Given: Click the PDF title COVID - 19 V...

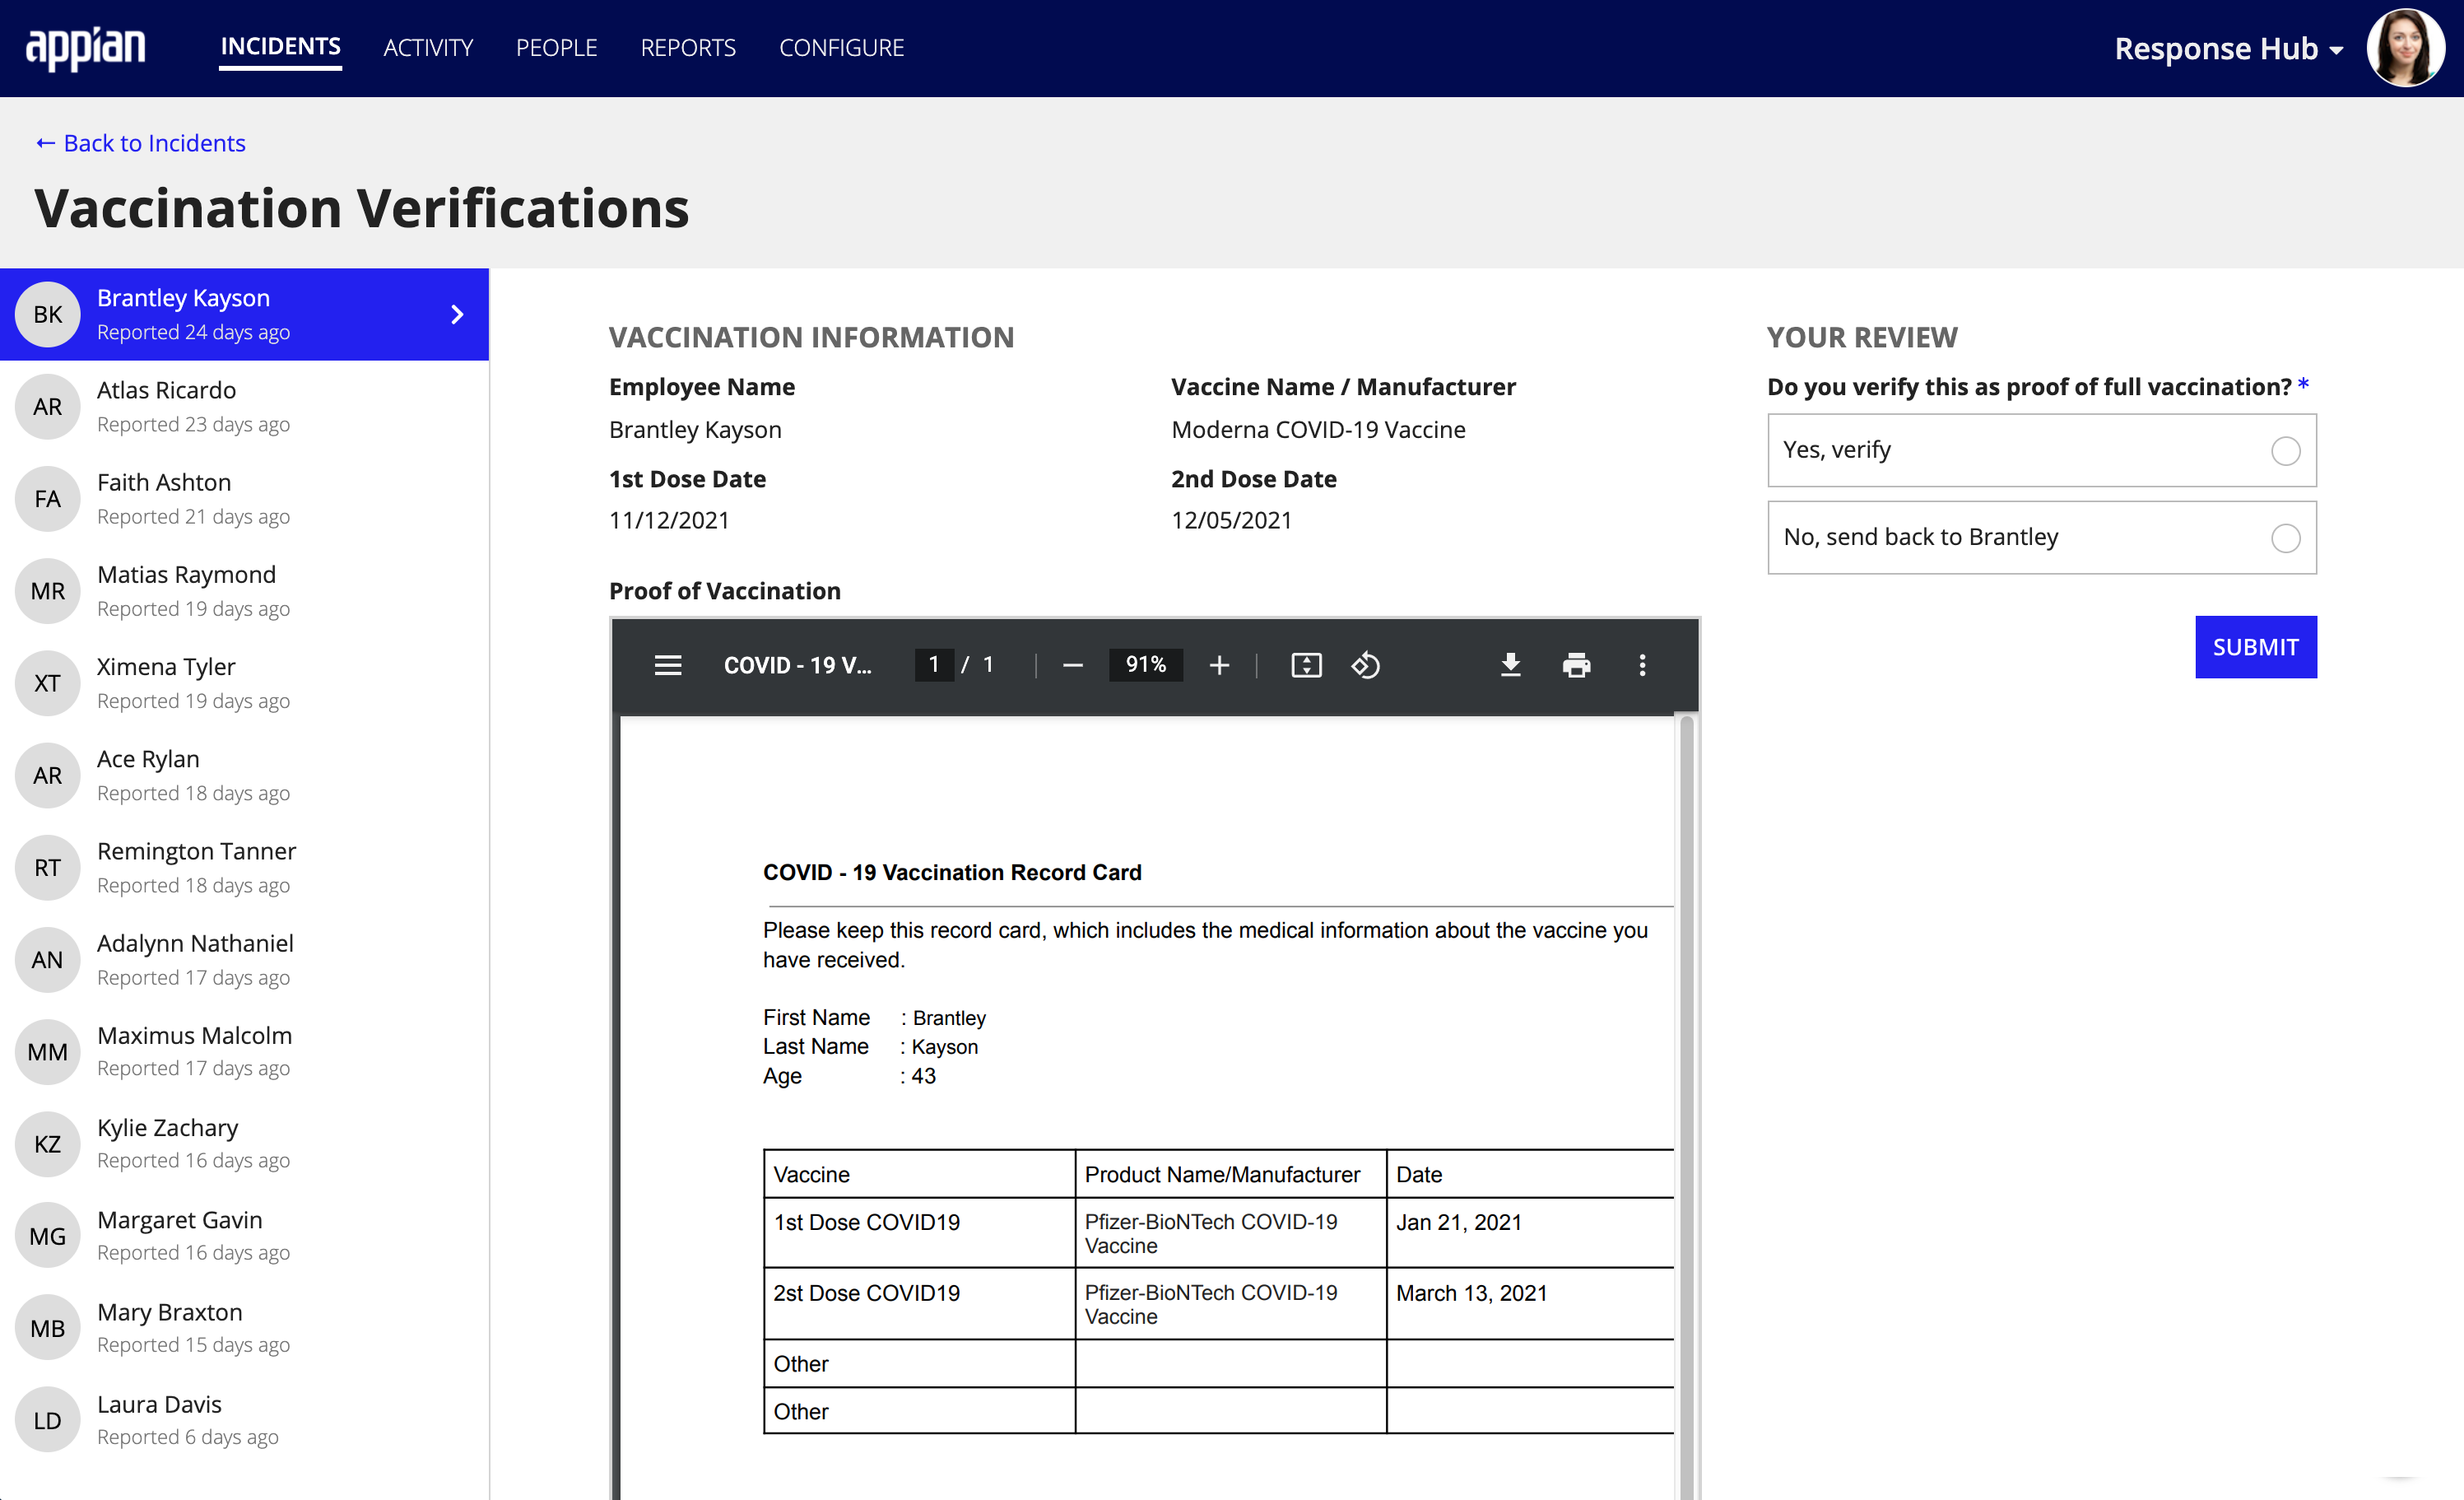Looking at the screenshot, I should click(x=797, y=665).
